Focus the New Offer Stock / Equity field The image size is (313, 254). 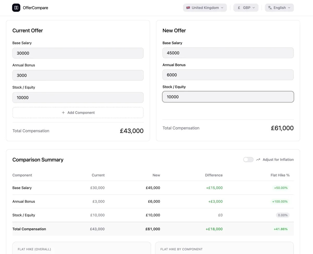pos(228,97)
